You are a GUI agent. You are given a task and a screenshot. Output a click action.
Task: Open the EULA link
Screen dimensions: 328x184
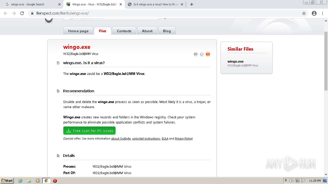[165, 139]
